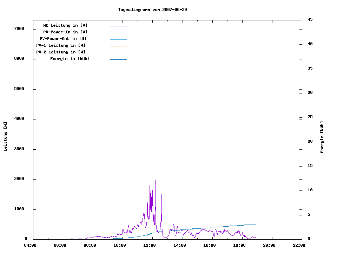Select the "PV-Power-Out in [W]" legend label
337x253 pixels.
tap(63, 39)
